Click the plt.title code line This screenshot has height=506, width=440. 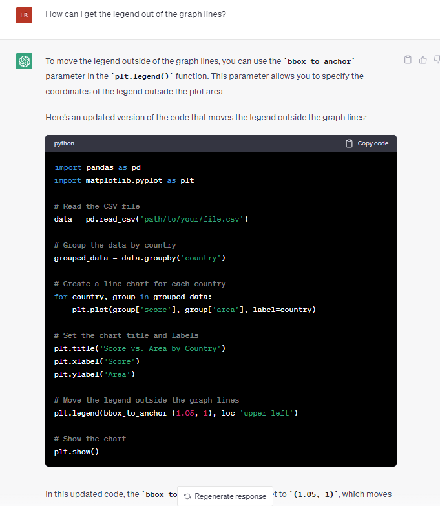coord(140,348)
